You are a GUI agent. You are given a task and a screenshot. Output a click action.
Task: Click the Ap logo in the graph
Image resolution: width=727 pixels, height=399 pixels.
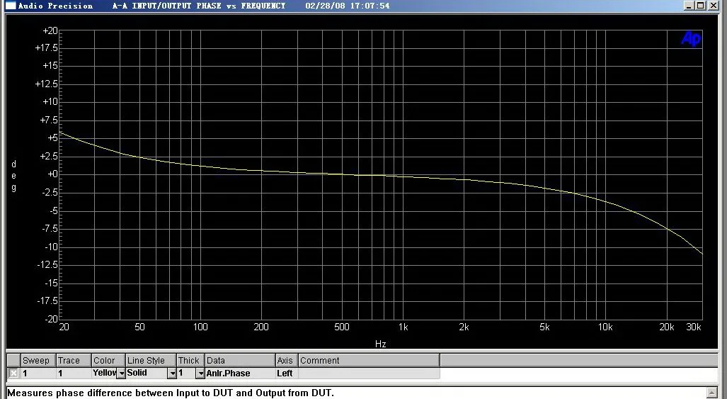691,38
